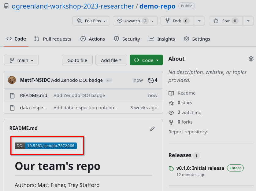Open the main branch selector

click(21, 60)
